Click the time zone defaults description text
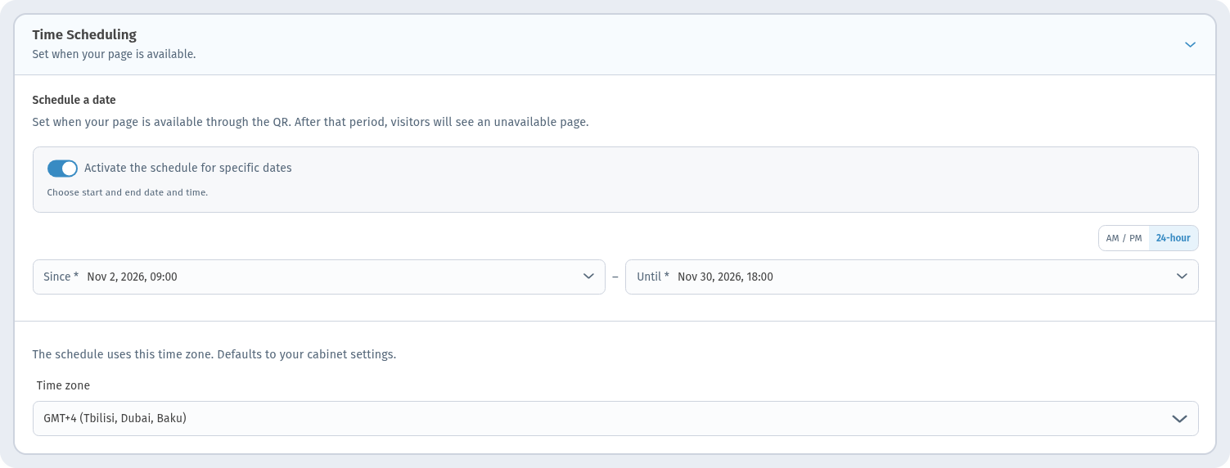Screen dimensions: 1230x468 (214, 355)
